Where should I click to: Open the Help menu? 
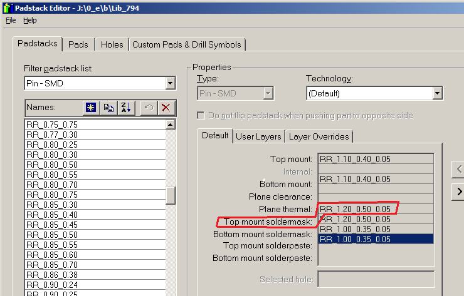click(30, 21)
